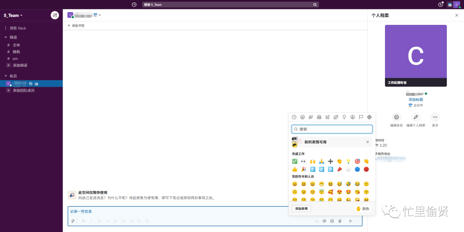Open the 随机 channel

pyautogui.click(x=16, y=51)
